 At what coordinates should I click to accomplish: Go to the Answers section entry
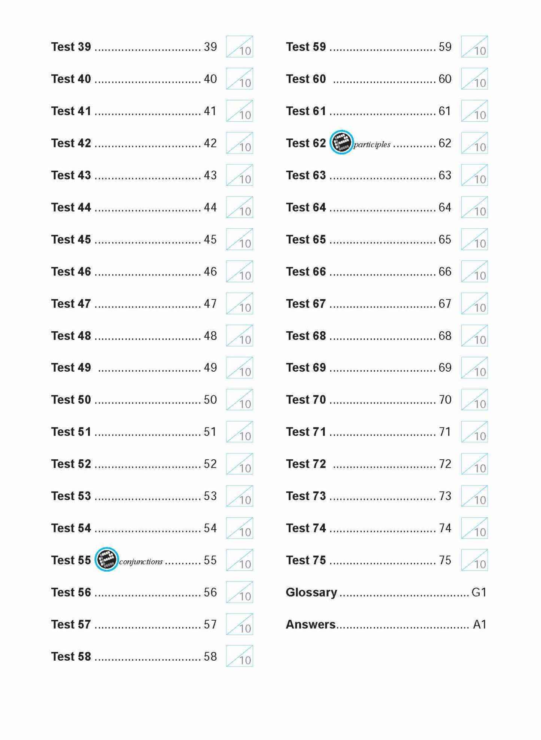coord(311,624)
